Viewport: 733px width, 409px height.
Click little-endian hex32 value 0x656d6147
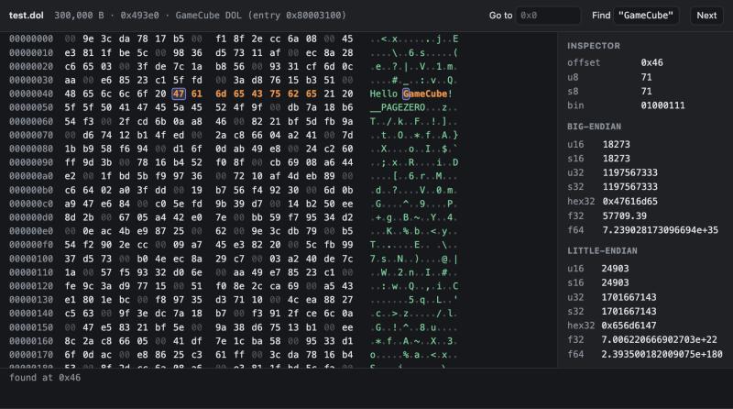pyautogui.click(x=629, y=326)
